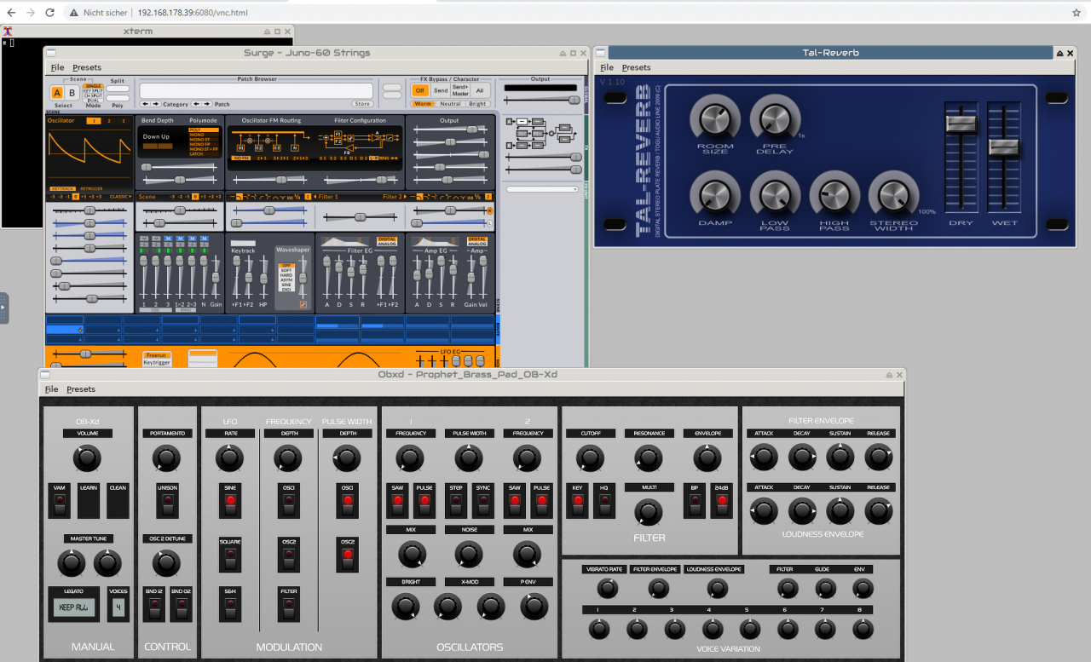Click the Dry fader in Tal-Reverb
The width and height of the screenshot is (1091, 662).
coord(961,124)
